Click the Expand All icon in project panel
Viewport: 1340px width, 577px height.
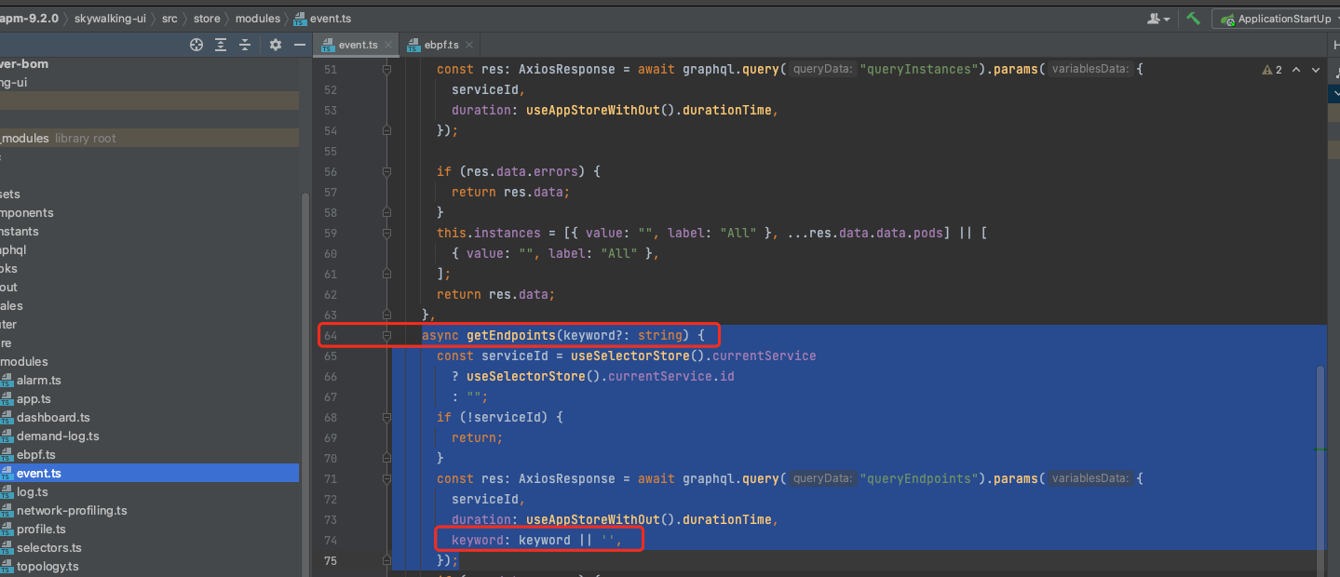[221, 45]
